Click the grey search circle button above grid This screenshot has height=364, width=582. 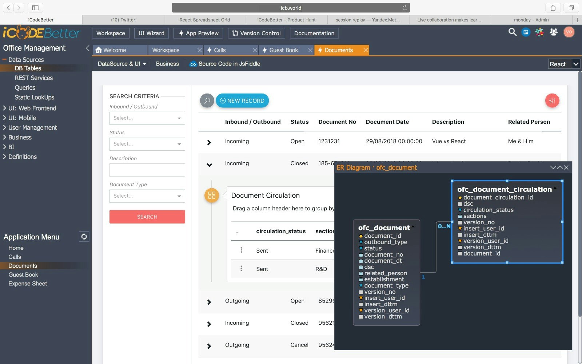pyautogui.click(x=207, y=100)
